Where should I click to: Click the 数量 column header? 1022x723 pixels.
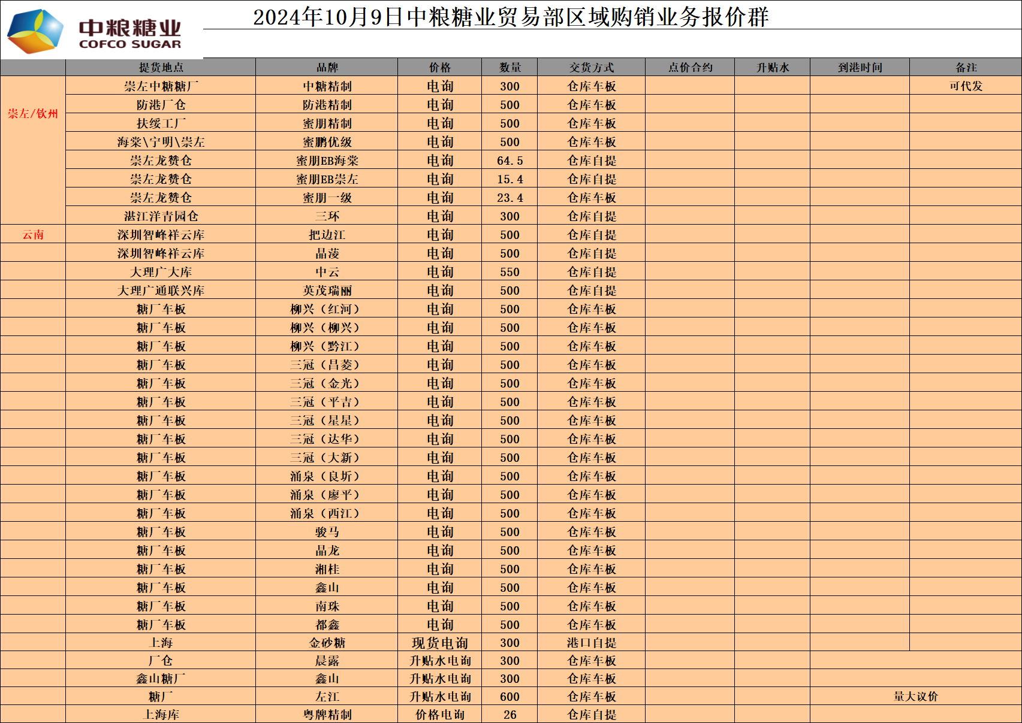tap(510, 68)
